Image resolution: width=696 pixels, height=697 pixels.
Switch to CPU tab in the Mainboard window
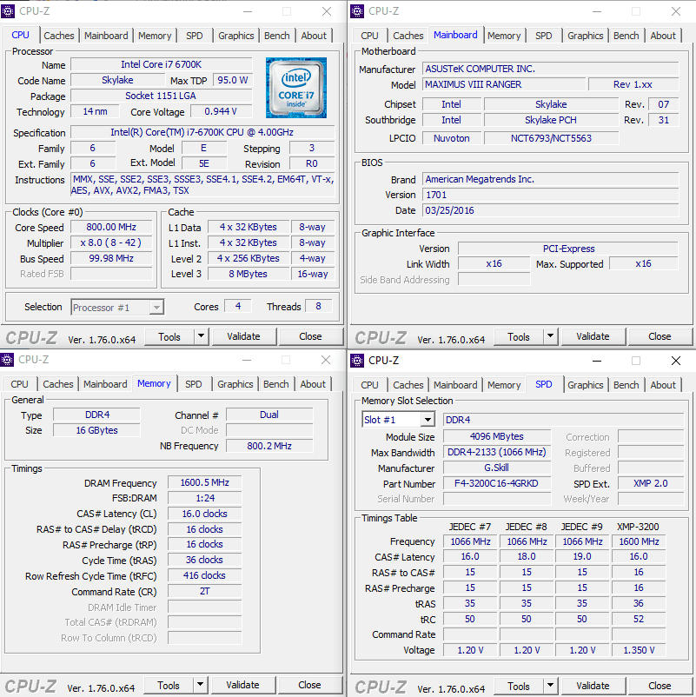pyautogui.click(x=369, y=36)
